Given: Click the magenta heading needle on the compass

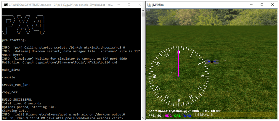Looking at the screenshot, I should tap(179, 63).
